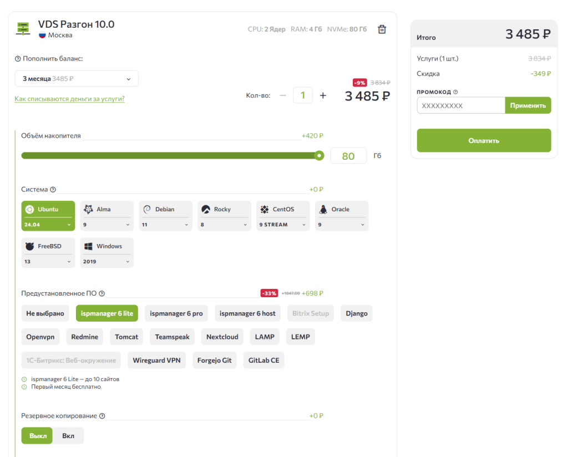The image size is (568, 457).
Task: Focus the promo code input field
Action: 460,105
